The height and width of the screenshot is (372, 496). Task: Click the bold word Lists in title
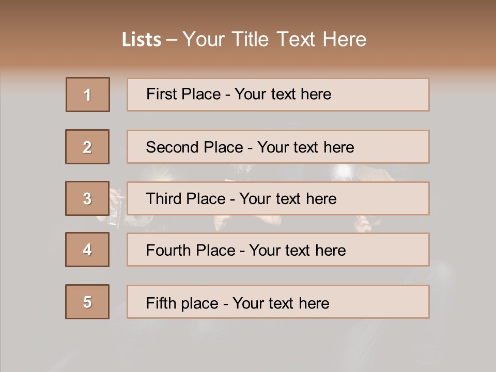[142, 40]
